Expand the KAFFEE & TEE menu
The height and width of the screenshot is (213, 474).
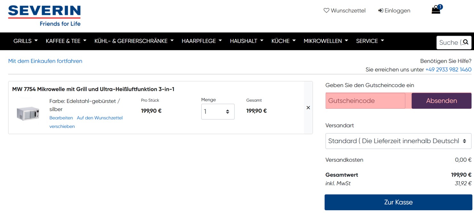(66, 41)
